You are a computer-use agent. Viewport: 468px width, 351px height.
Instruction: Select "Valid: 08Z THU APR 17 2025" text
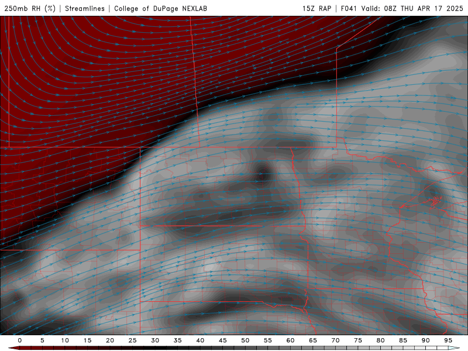(x=412, y=9)
